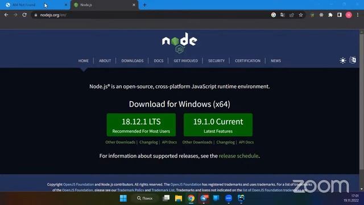Open site info via the address bar lock icon
Screen dimensions: 364x205
pyautogui.click(x=36, y=15)
